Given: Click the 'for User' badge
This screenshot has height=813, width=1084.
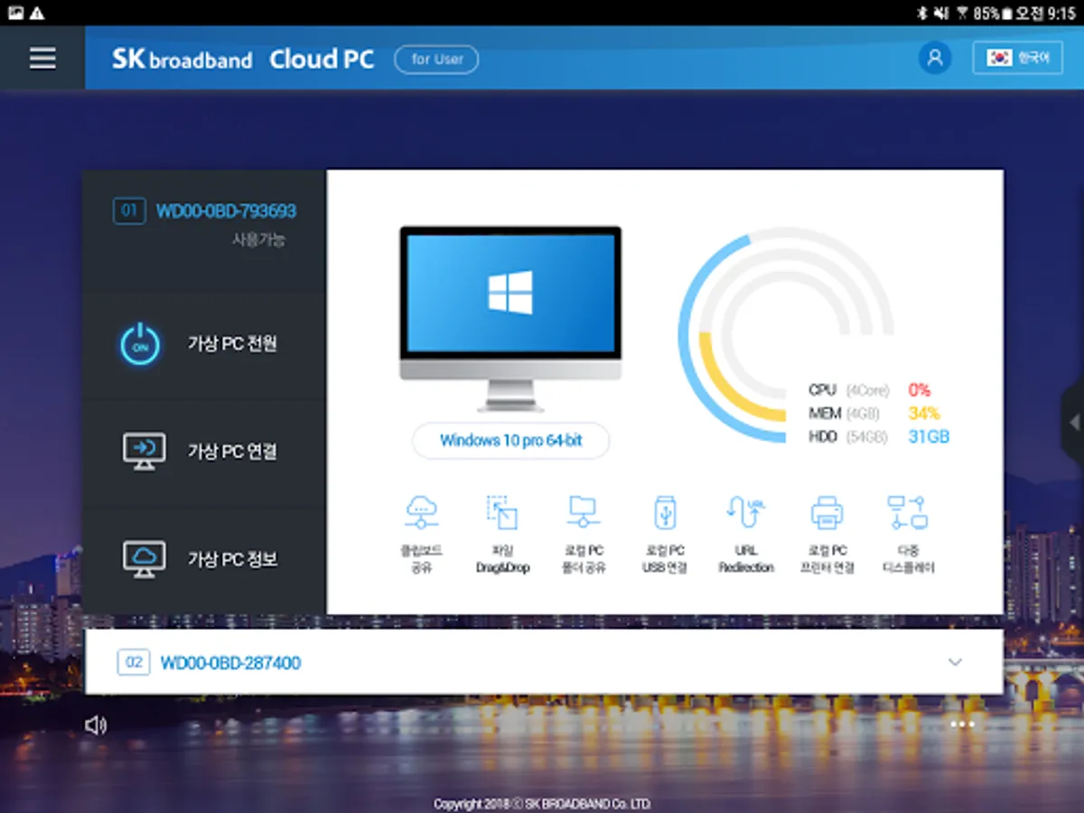Looking at the screenshot, I should click(436, 60).
